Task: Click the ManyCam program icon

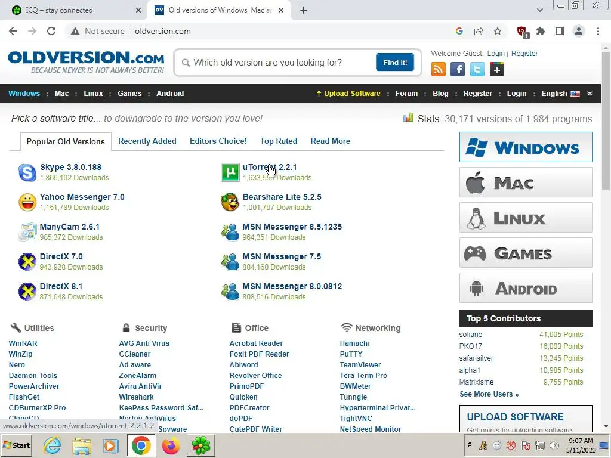Action: pyautogui.click(x=27, y=232)
